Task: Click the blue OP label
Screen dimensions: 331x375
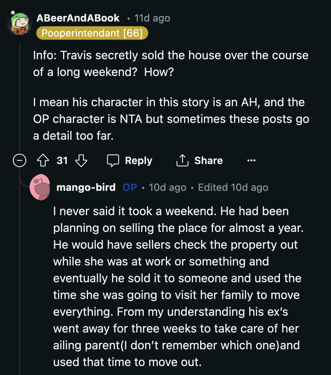Action: (129, 187)
